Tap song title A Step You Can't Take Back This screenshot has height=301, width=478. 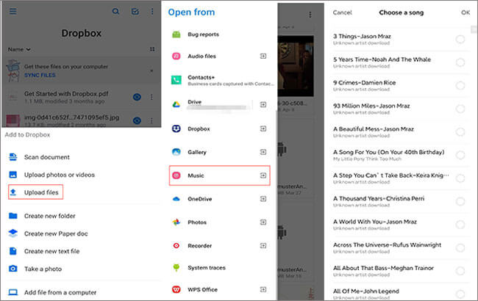[x=390, y=175]
